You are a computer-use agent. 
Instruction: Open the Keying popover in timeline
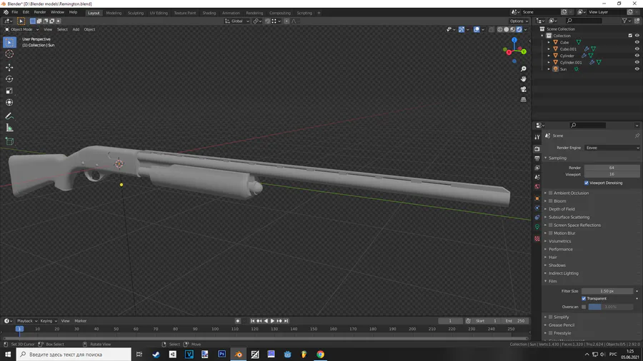pyautogui.click(x=48, y=321)
